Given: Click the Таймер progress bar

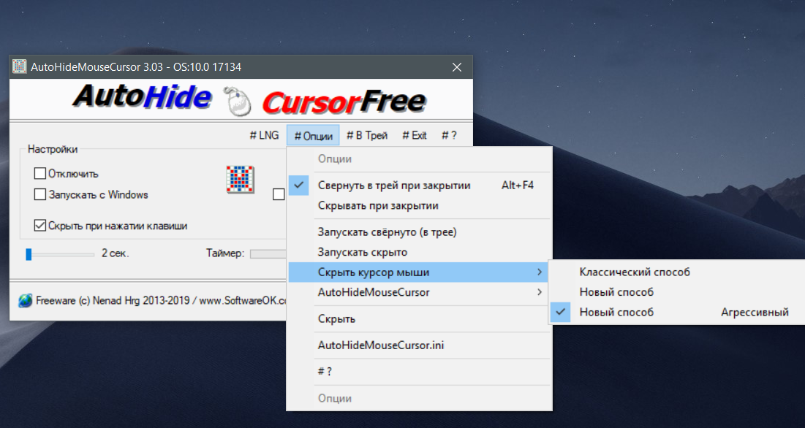Looking at the screenshot, I should (x=268, y=253).
